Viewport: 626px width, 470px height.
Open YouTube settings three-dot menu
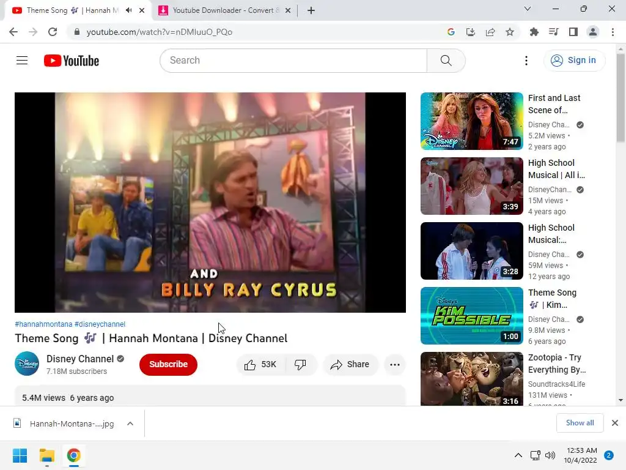[526, 61]
